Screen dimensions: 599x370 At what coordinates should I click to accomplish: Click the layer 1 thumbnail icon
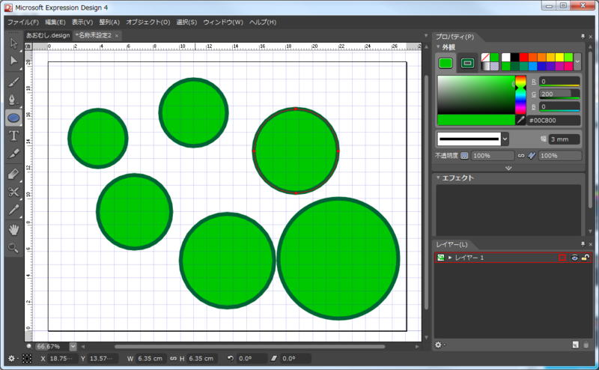[x=441, y=258]
